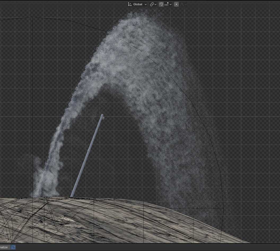280x251 pixels.
Task: Click the partially visible Normalize button
Action: coord(4,247)
